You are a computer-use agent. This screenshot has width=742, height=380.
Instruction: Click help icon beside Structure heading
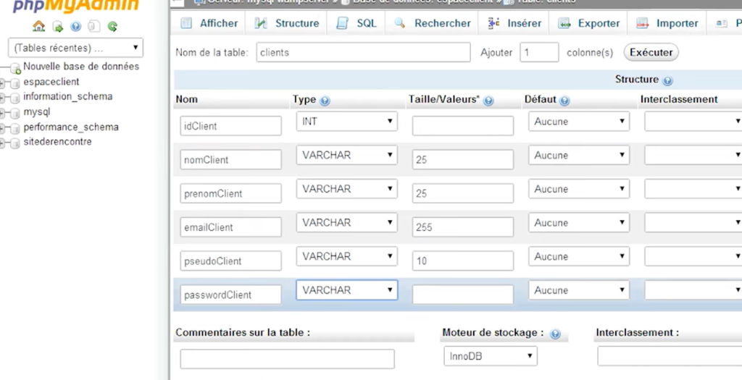[667, 80]
